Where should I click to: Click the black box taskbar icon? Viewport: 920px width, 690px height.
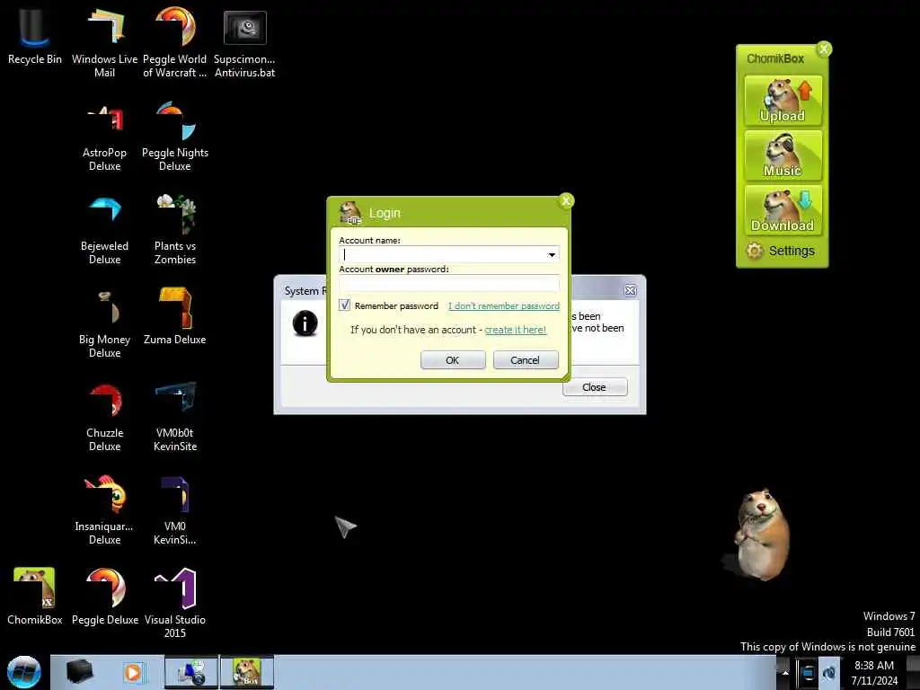pos(79,672)
